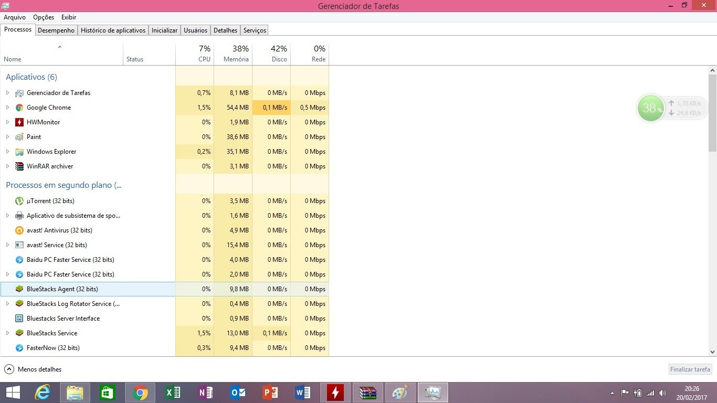Sort by the Rede column header
717x403 pixels.
coord(310,54)
